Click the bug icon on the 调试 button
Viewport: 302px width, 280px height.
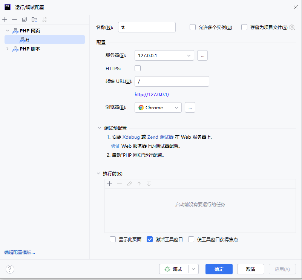[167, 269]
